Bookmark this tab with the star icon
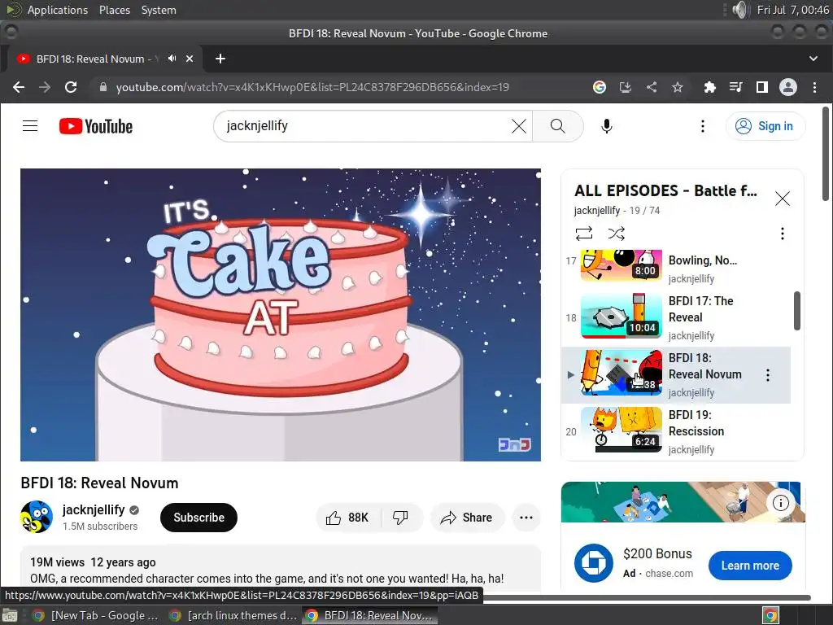The image size is (833, 625). click(x=678, y=87)
